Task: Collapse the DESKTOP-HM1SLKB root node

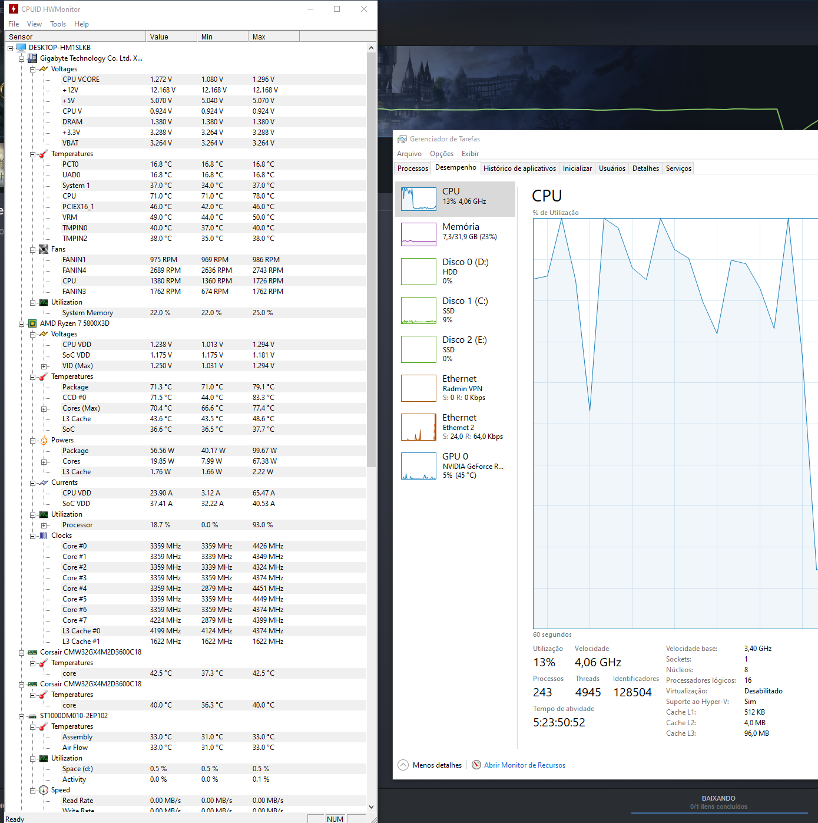Action: 11,48
